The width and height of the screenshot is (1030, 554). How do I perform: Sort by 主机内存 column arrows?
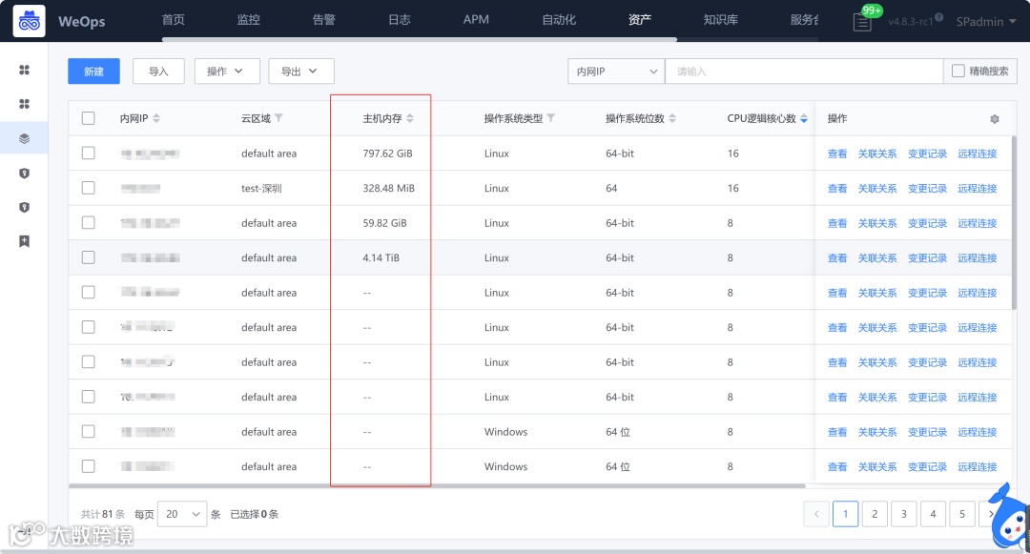pyautogui.click(x=410, y=118)
